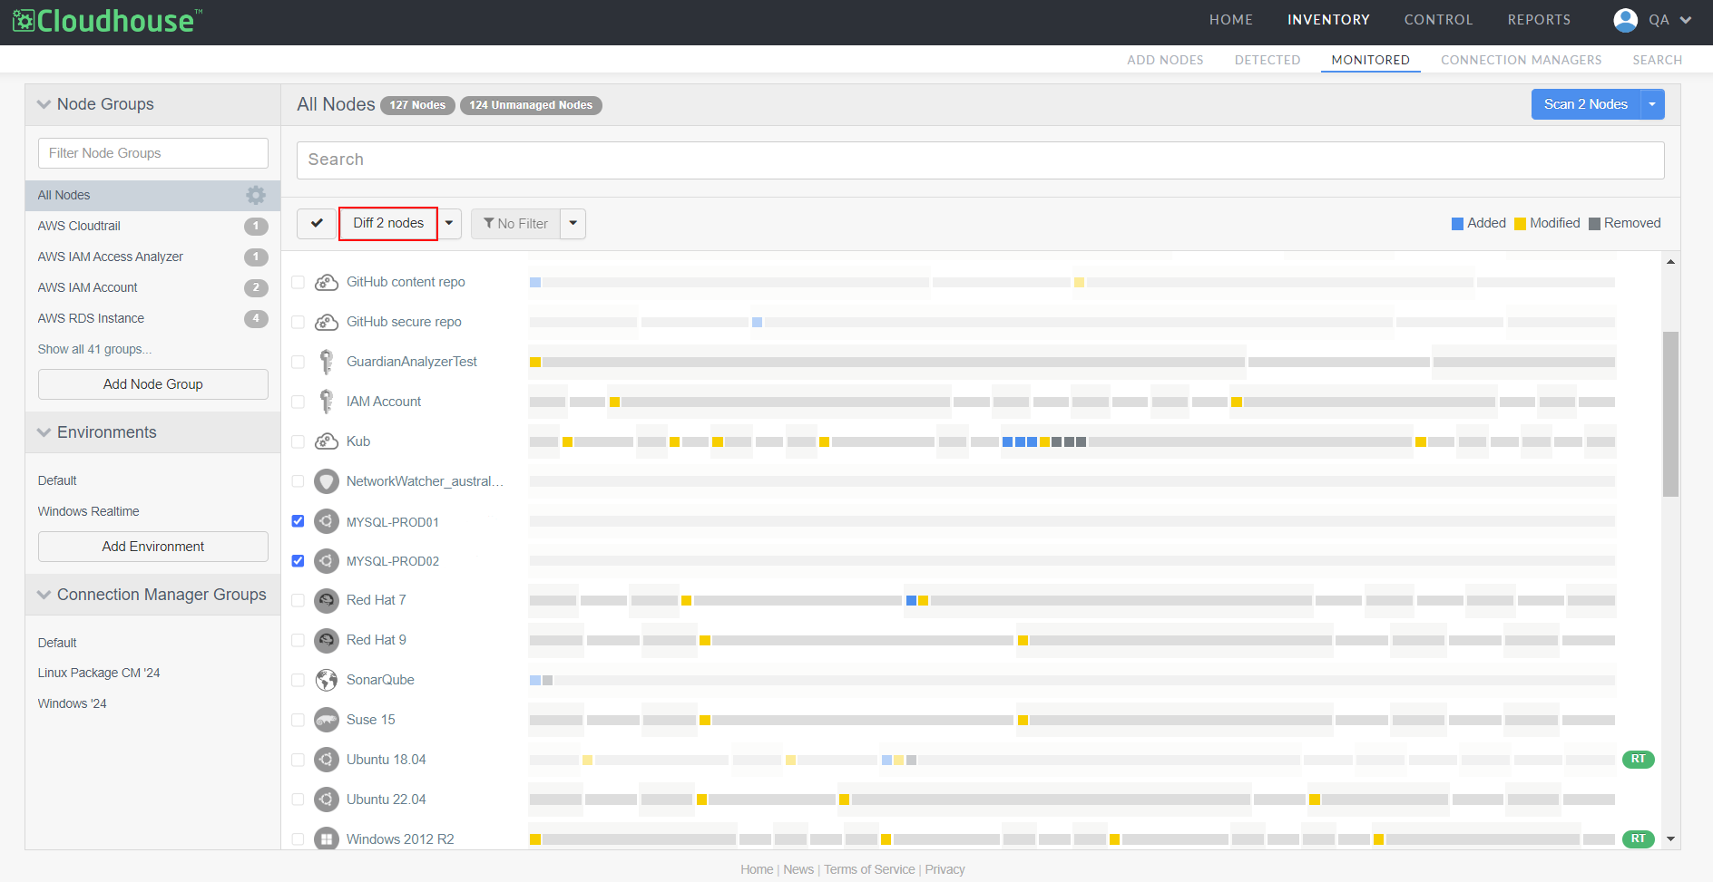The image size is (1713, 882).
Task: Switch to the ADD NODES tab
Action: tap(1165, 60)
